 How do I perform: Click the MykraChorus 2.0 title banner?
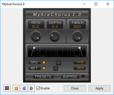(x=57, y=15)
